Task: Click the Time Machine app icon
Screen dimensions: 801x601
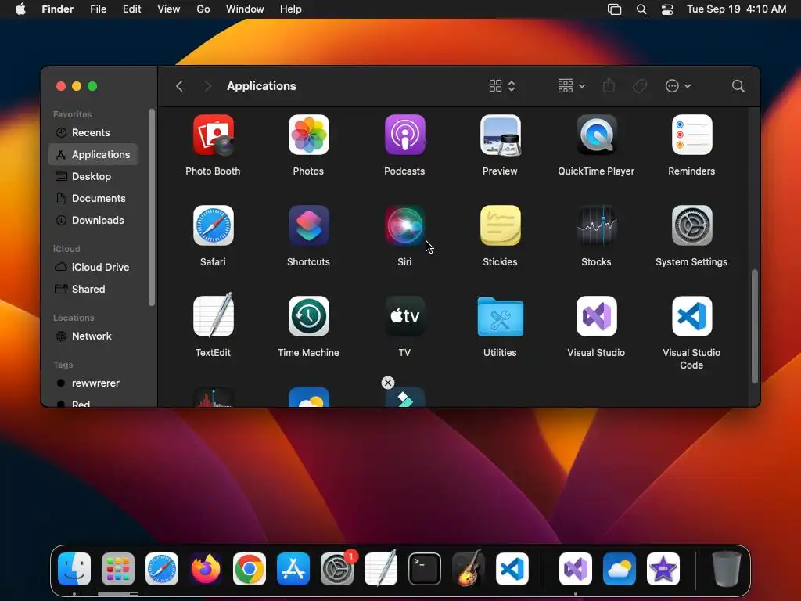Action: [x=308, y=316]
